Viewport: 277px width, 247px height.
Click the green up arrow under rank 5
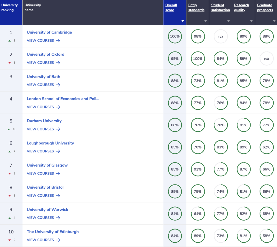click(9, 129)
